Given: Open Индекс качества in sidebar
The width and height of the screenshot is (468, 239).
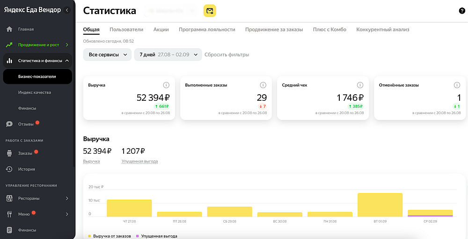Looking at the screenshot, I should coord(35,92).
